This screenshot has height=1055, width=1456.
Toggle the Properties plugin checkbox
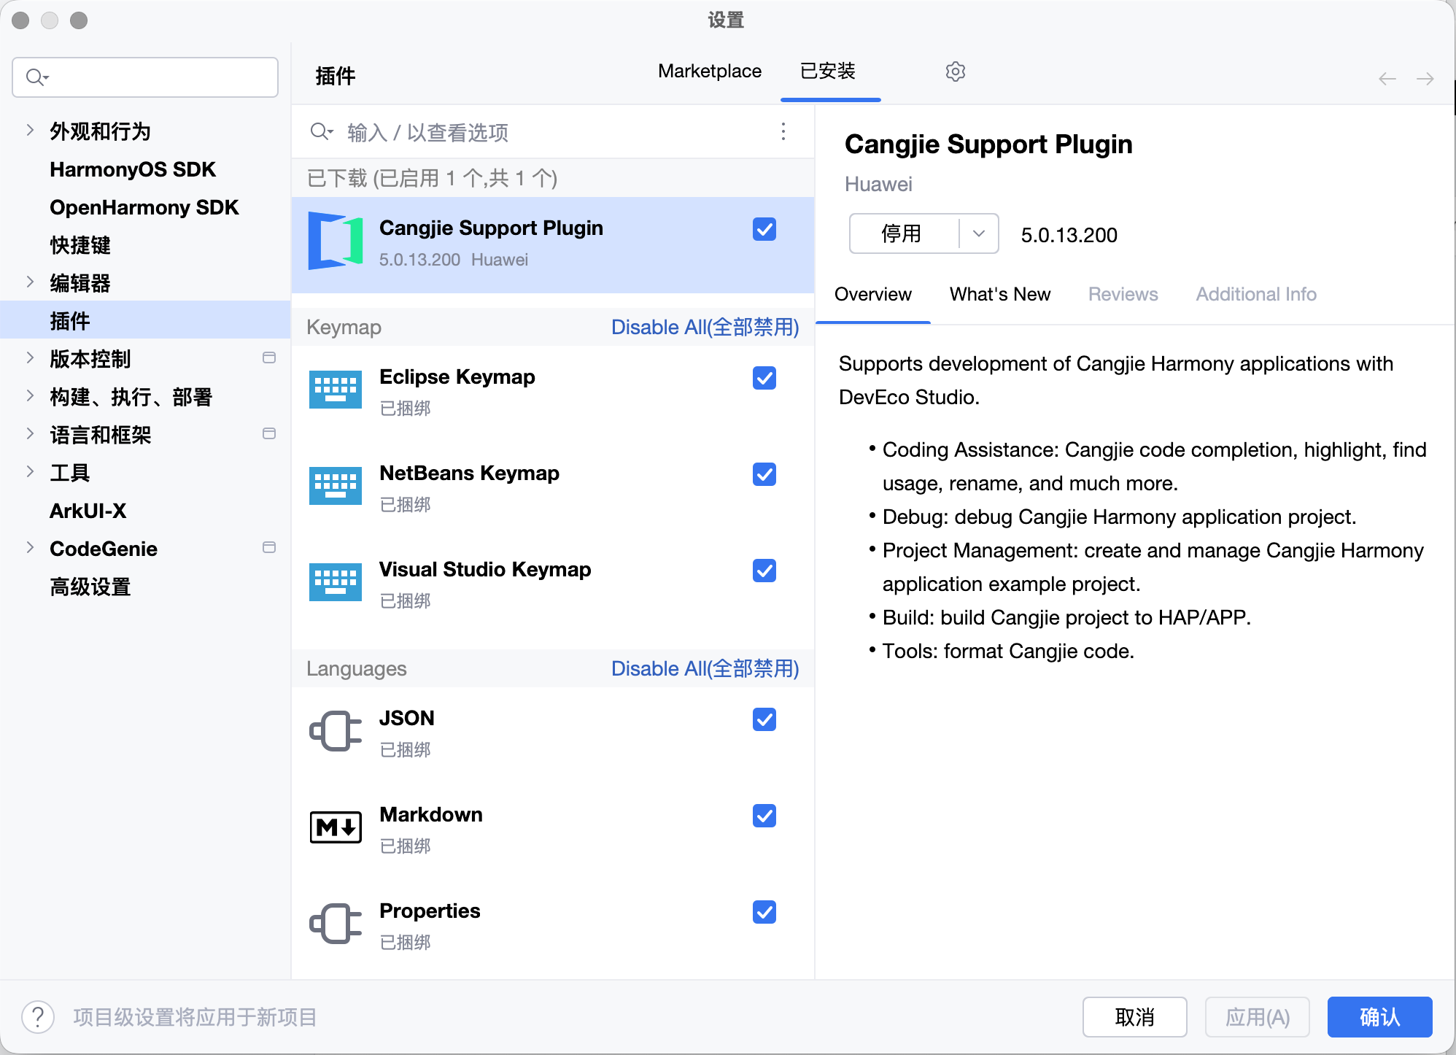764,912
